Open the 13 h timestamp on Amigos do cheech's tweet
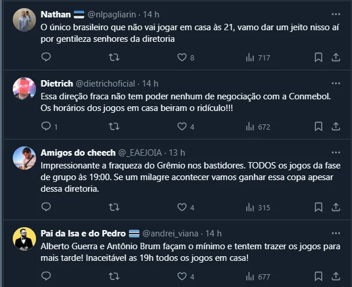Image resolution: width=352 pixels, height=287 pixels. coord(175,153)
